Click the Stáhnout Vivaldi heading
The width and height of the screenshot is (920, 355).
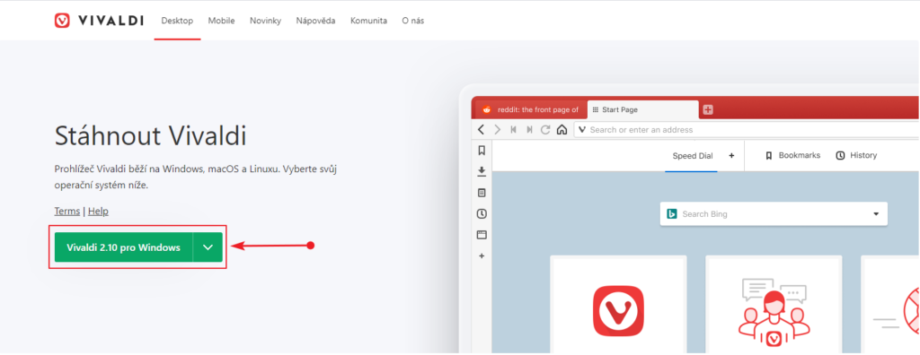(x=150, y=136)
